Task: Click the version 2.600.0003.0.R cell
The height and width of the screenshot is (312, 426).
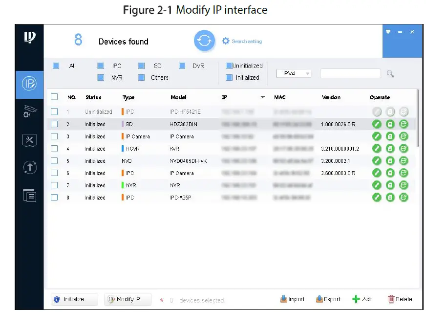Action: [338, 173]
